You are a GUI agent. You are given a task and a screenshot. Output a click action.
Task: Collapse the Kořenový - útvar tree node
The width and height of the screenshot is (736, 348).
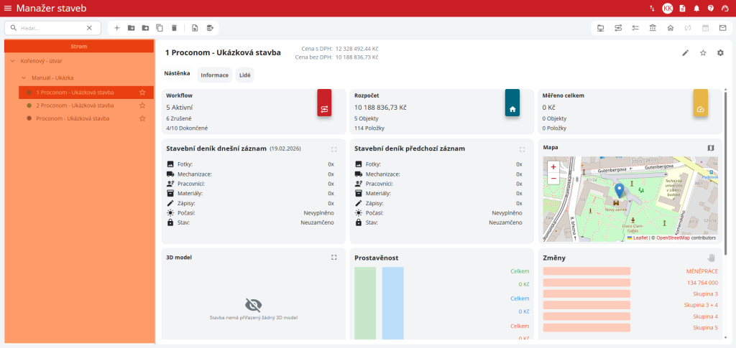(13, 61)
